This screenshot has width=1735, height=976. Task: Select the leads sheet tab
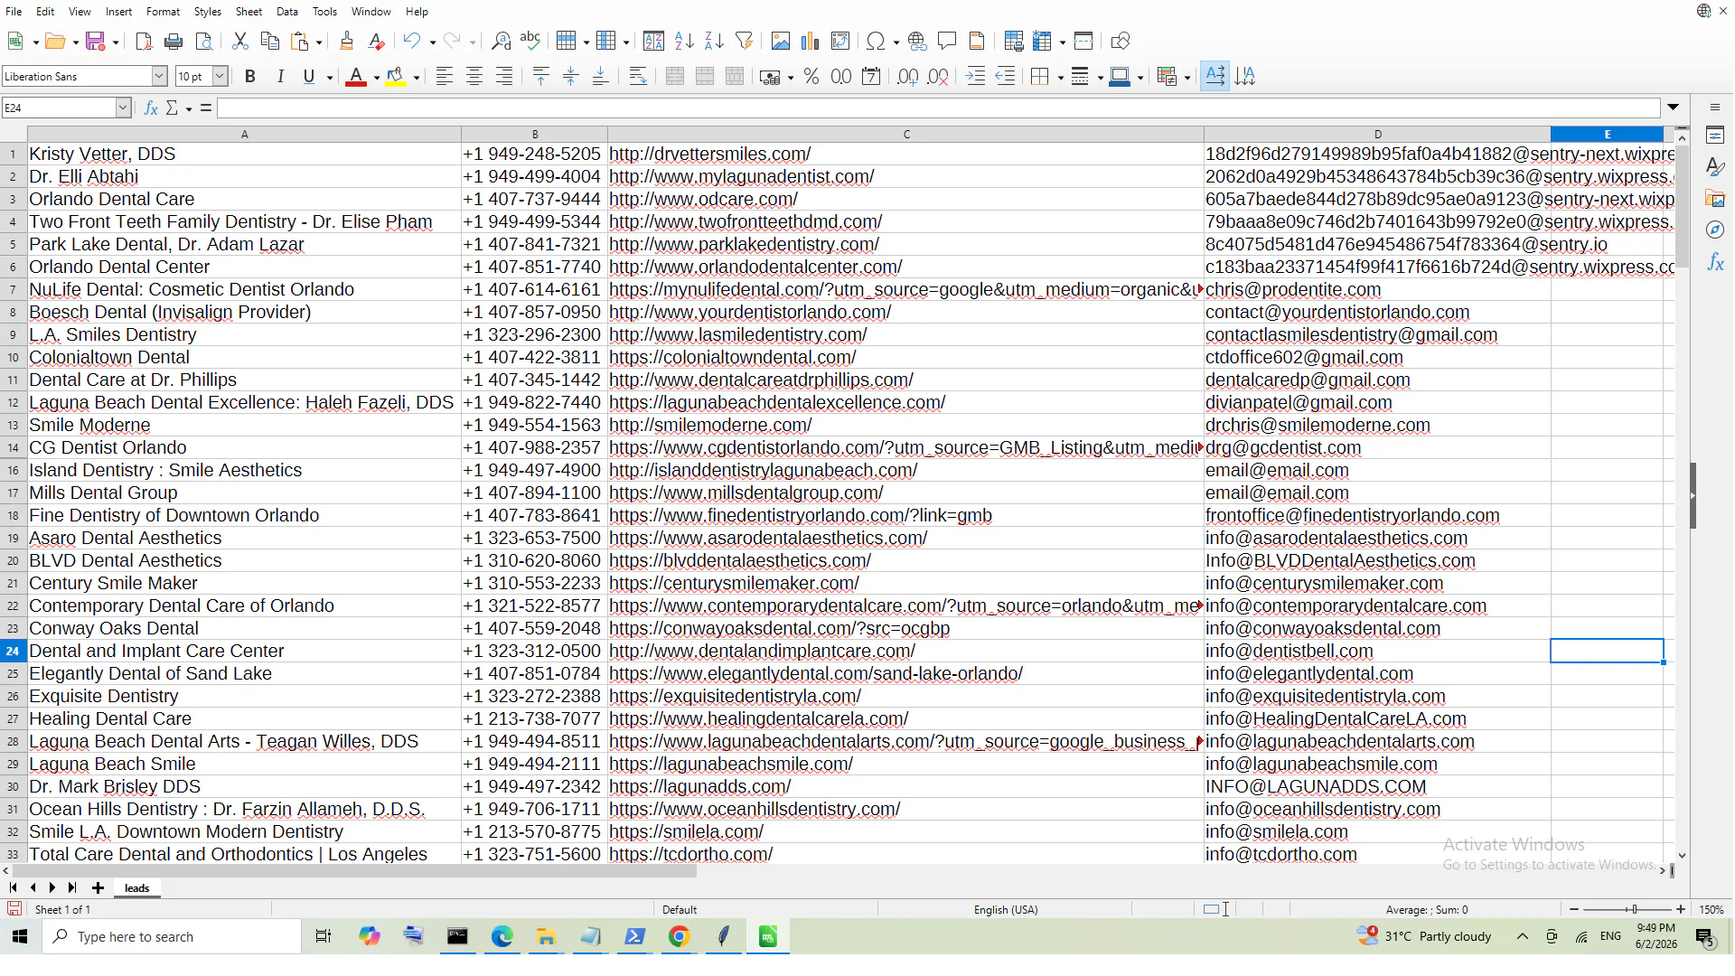pos(137,888)
